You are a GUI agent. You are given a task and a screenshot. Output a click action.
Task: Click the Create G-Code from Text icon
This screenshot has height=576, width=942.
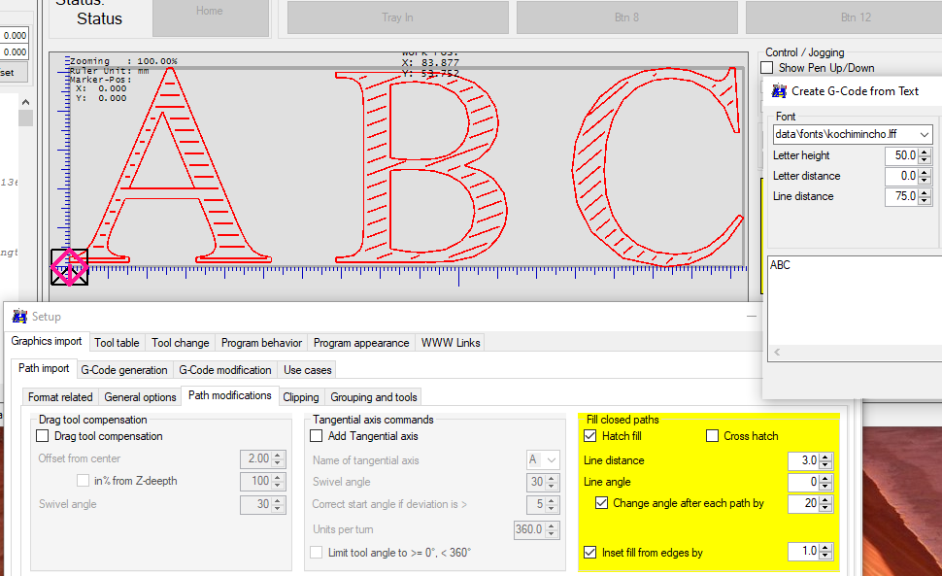point(779,90)
